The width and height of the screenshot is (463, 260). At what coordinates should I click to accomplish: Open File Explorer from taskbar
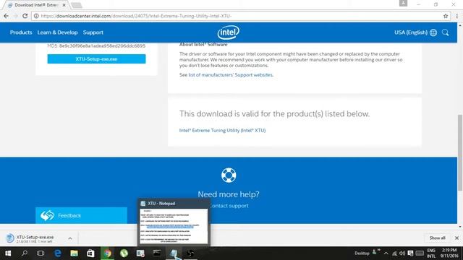74,253
